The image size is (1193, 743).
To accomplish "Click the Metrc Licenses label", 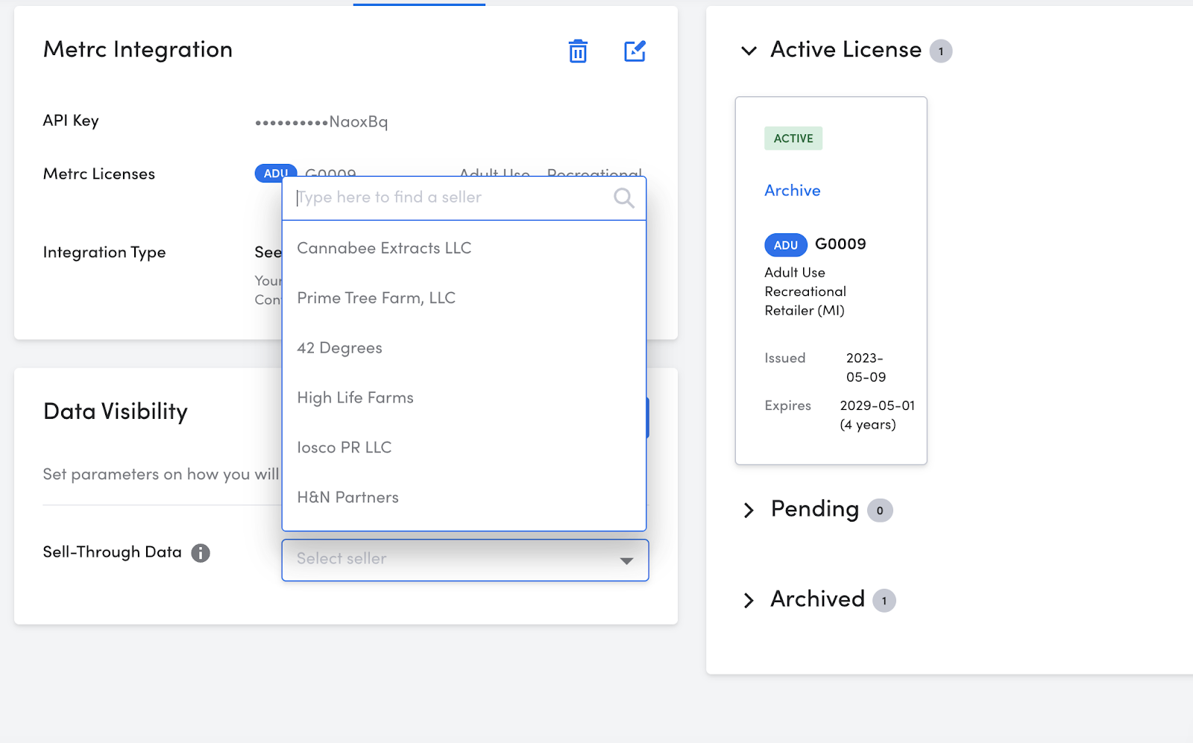I will 99,174.
